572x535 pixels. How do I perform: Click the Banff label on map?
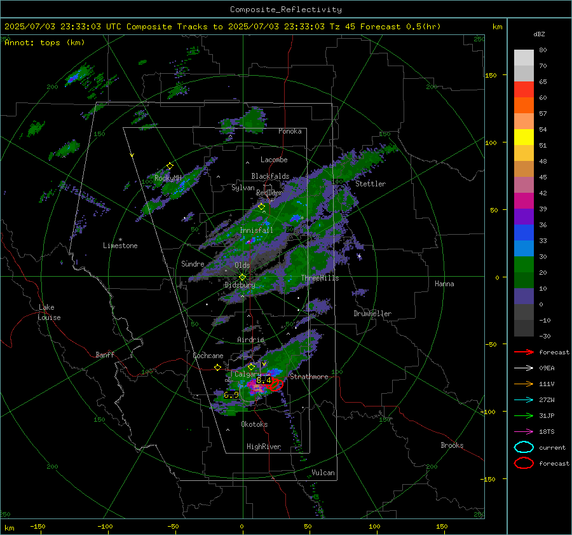(105, 354)
